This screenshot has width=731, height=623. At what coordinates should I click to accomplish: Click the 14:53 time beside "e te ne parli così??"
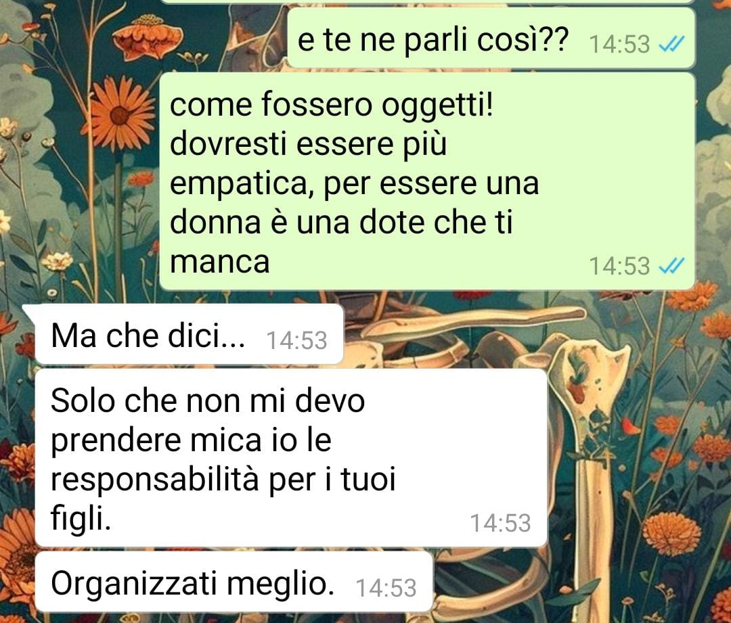[619, 44]
